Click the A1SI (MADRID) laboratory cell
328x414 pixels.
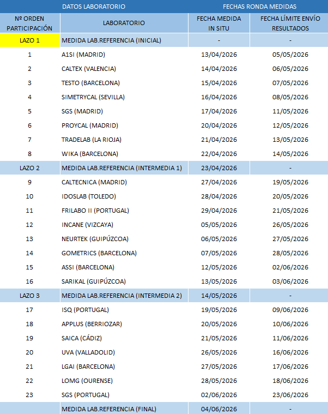pyautogui.click(x=83, y=55)
